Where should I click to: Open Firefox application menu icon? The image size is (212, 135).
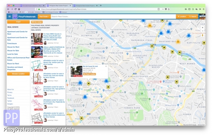[203, 9]
